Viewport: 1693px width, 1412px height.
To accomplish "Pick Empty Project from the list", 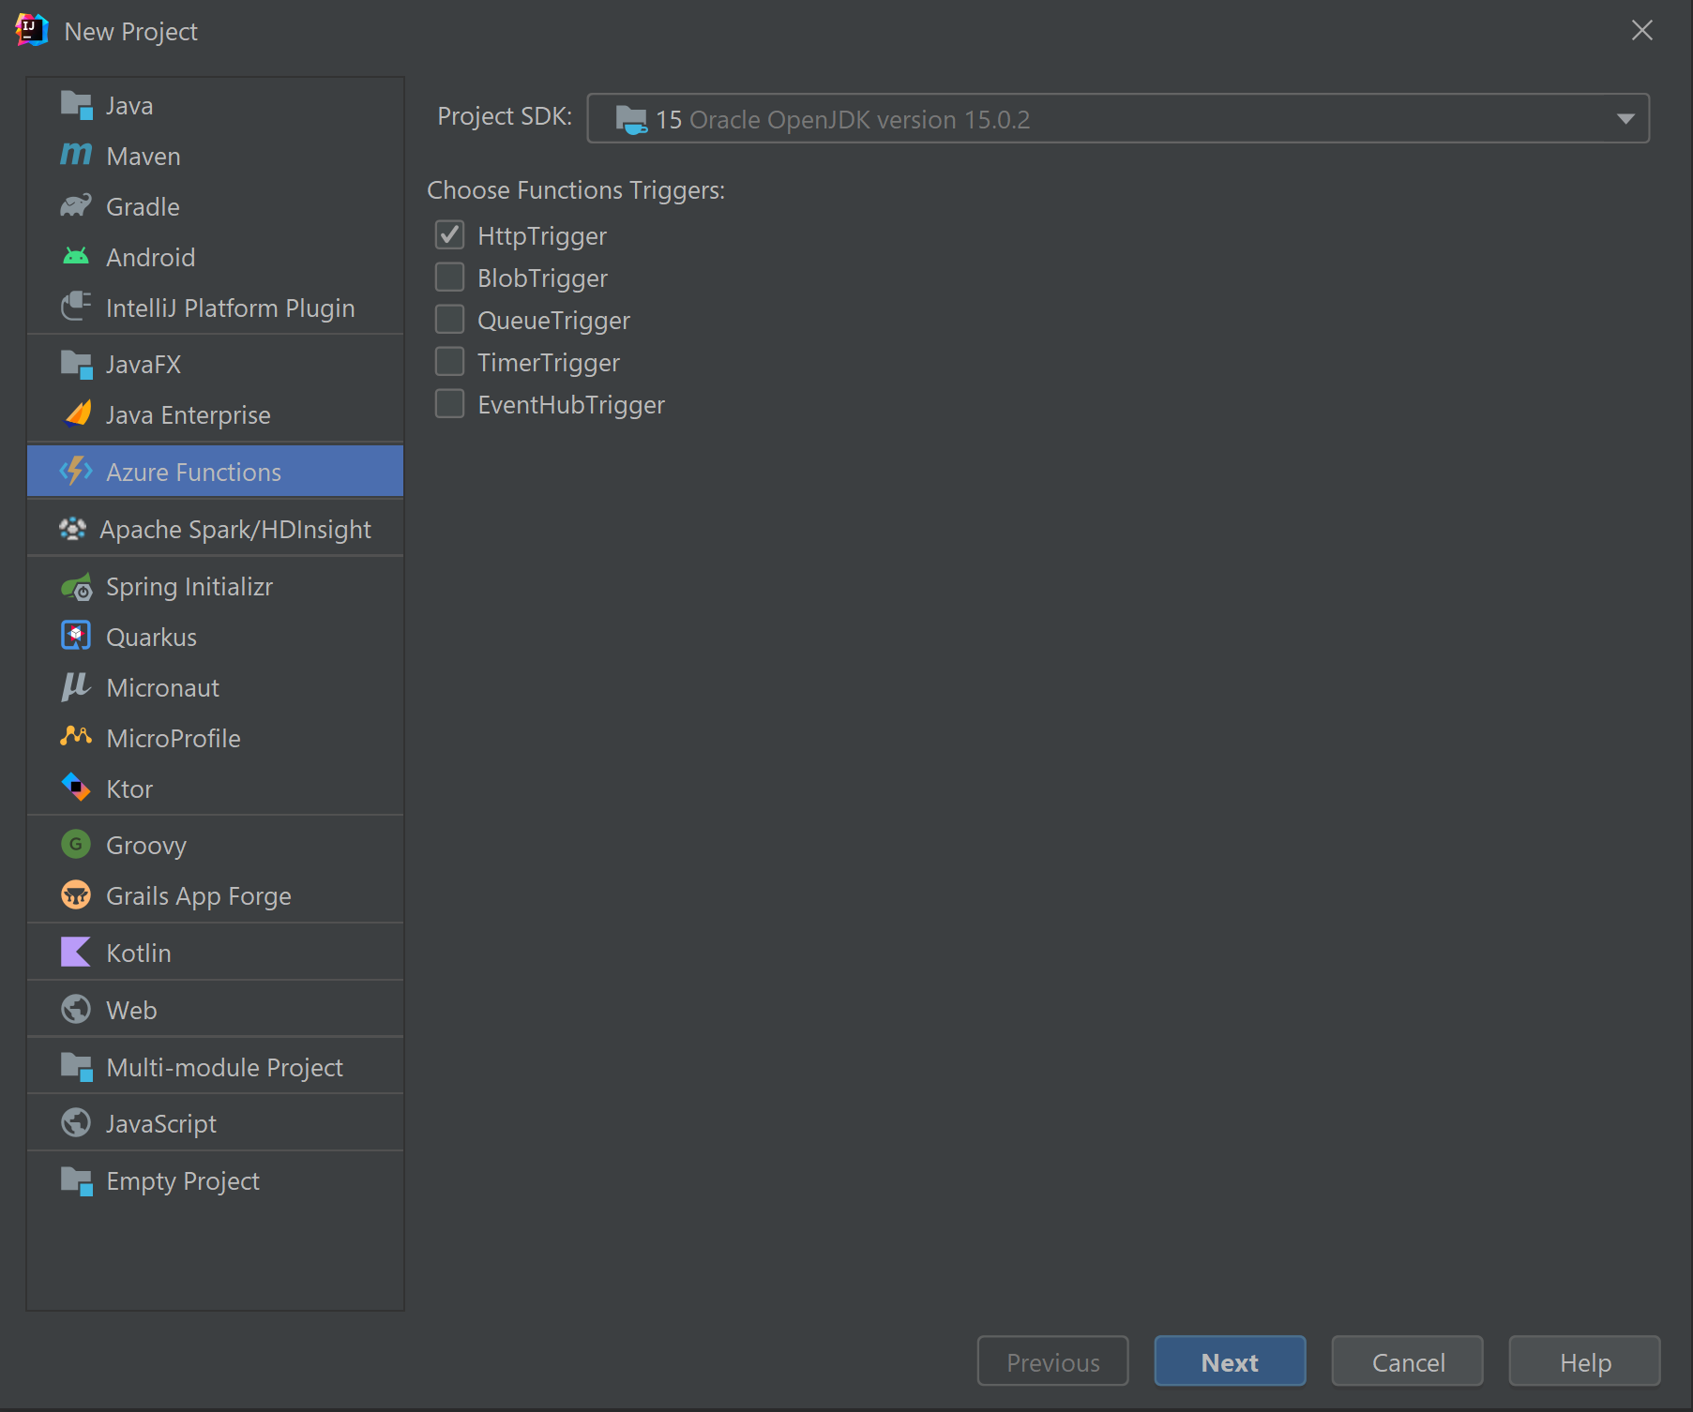I will click(x=216, y=1180).
